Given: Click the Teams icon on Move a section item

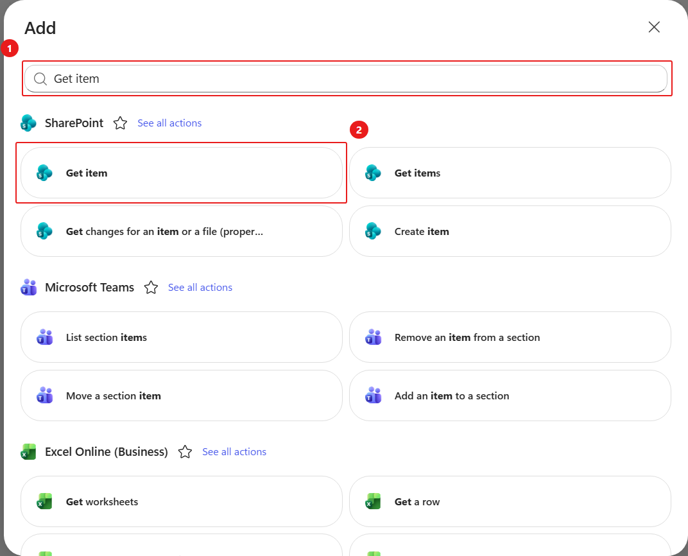Looking at the screenshot, I should [44, 395].
